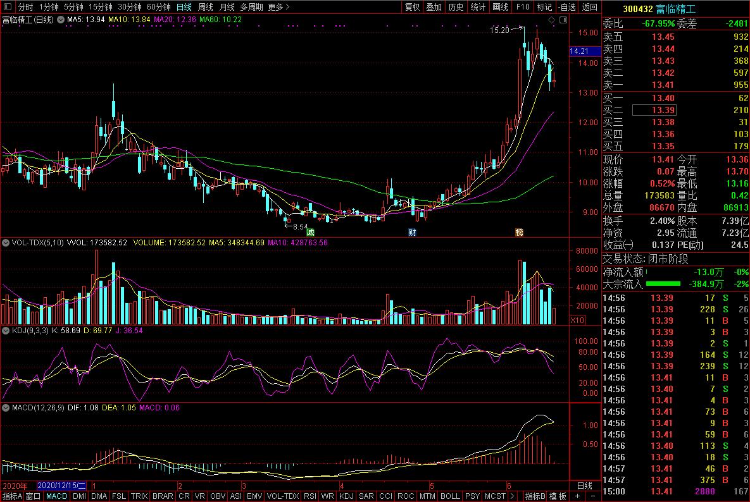This screenshot has height=502, width=750.
Task: Click the 复权 button in top toolbar
Action: pyautogui.click(x=412, y=7)
